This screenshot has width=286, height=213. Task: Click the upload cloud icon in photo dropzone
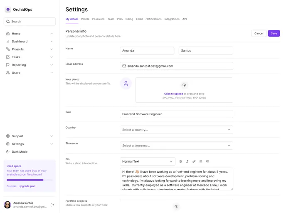click(184, 85)
